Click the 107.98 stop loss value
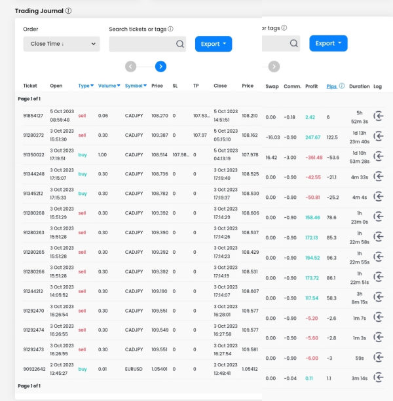 (x=181, y=155)
